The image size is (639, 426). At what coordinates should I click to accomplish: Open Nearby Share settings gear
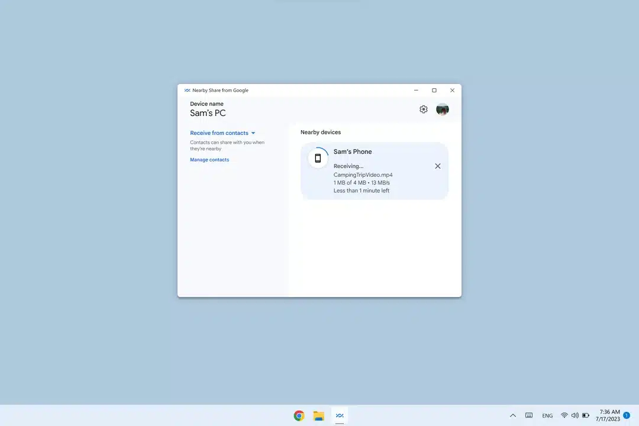pos(423,109)
